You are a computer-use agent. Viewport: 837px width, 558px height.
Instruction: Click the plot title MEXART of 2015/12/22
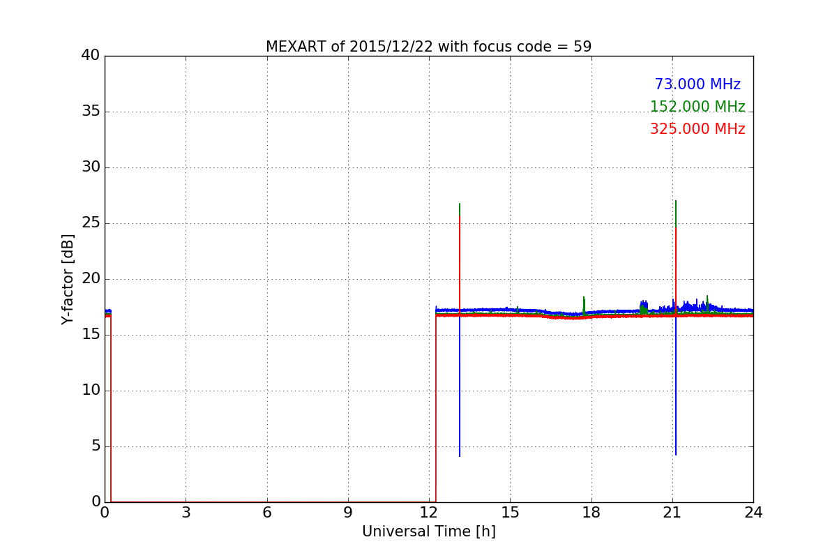tap(428, 47)
